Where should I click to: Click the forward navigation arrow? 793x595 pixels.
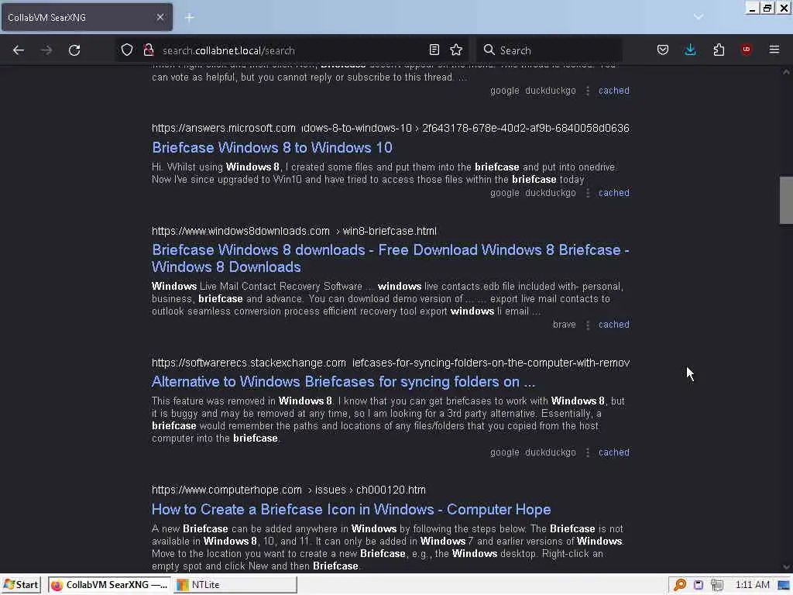point(46,50)
